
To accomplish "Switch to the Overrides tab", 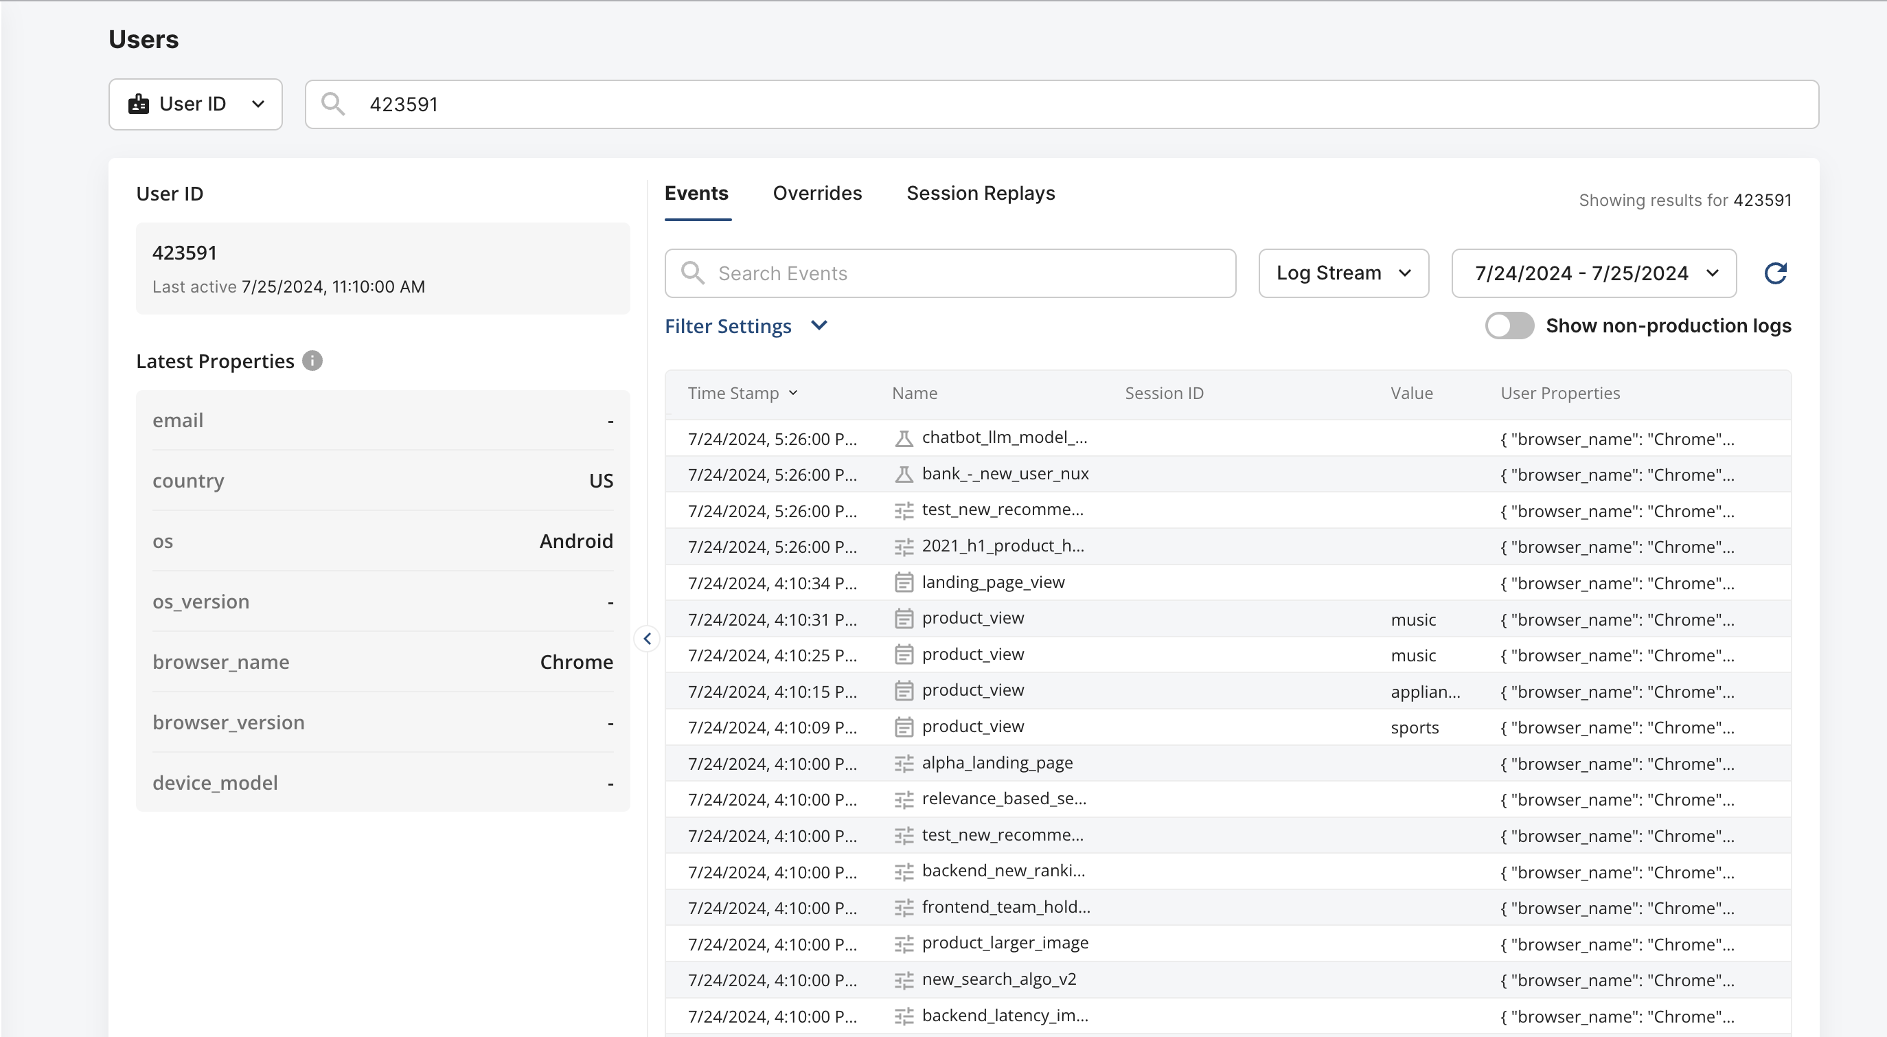I will [816, 194].
